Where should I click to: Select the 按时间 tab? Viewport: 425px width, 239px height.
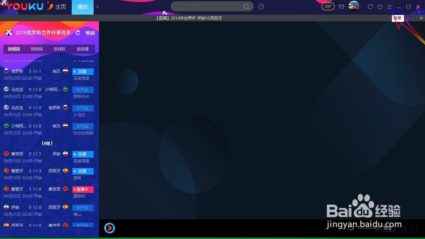click(37, 49)
